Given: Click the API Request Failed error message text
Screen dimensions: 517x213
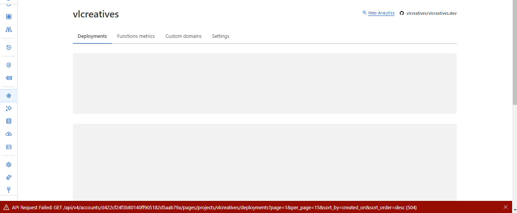Looking at the screenshot, I should pyautogui.click(x=214, y=207).
